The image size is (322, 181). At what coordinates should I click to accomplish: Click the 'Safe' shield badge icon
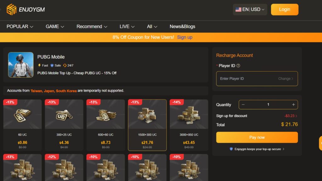point(52,65)
